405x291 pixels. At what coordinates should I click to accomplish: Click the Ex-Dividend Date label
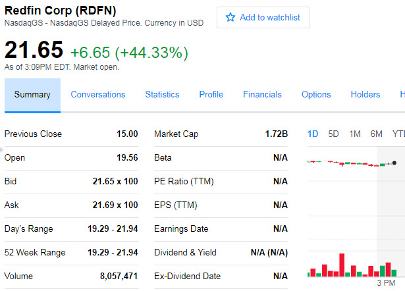click(187, 277)
